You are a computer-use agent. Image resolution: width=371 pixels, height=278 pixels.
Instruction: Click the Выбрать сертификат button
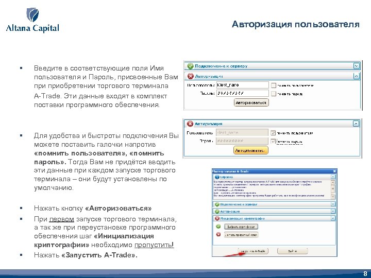pos(241,227)
